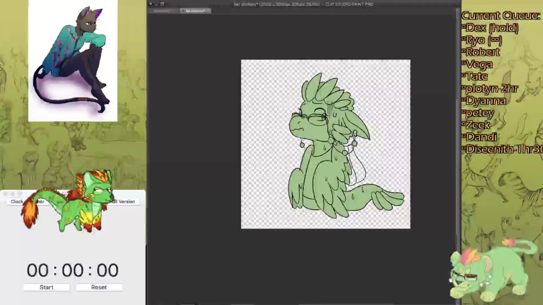Switch to the inactive document tab
The image size is (543, 305).
[163, 11]
